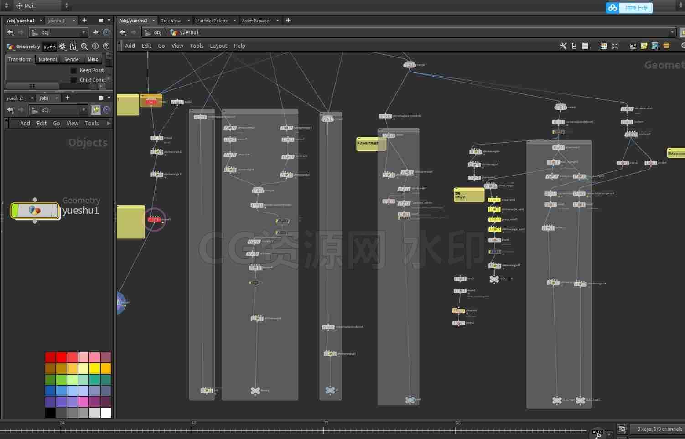Show the node color palette icon
The height and width of the screenshot is (439, 685).
pos(603,46)
